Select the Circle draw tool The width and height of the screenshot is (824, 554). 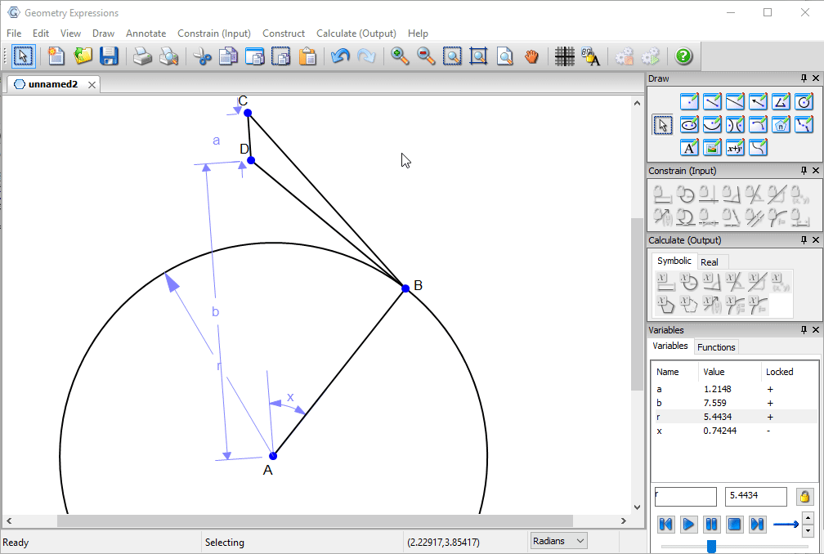804,101
